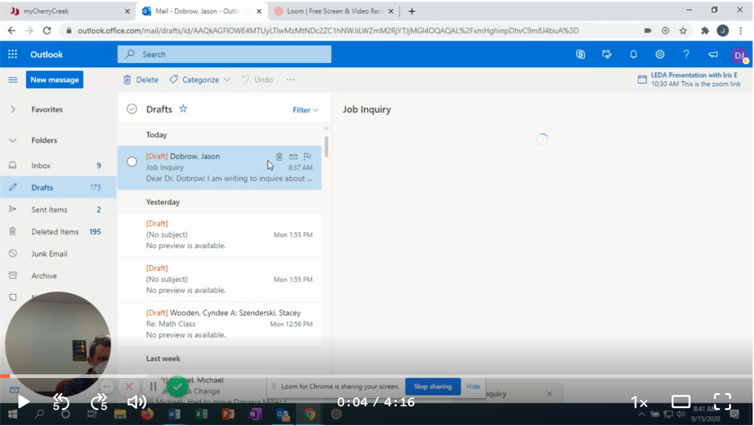
Task: Mute the video volume icon
Action: click(x=136, y=402)
